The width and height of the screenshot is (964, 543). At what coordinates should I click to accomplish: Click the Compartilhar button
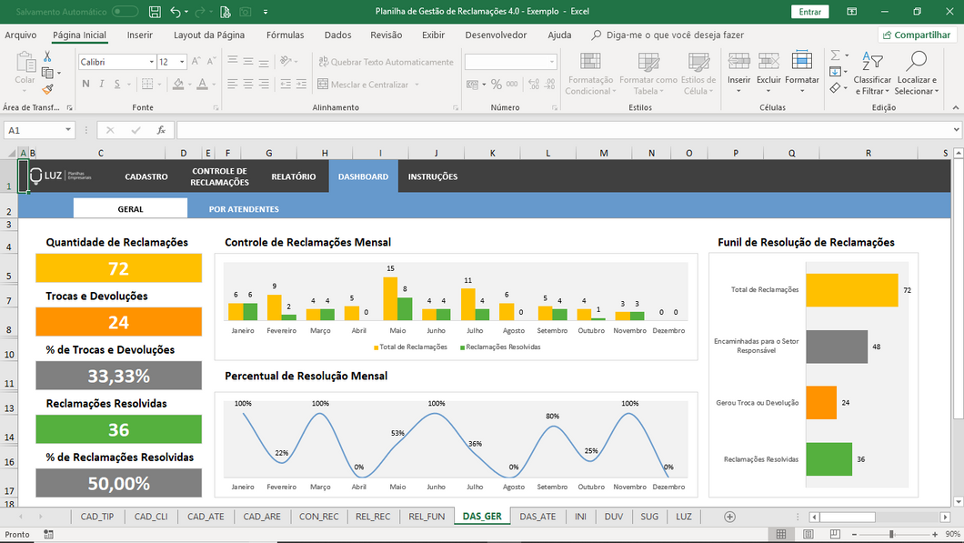point(917,35)
